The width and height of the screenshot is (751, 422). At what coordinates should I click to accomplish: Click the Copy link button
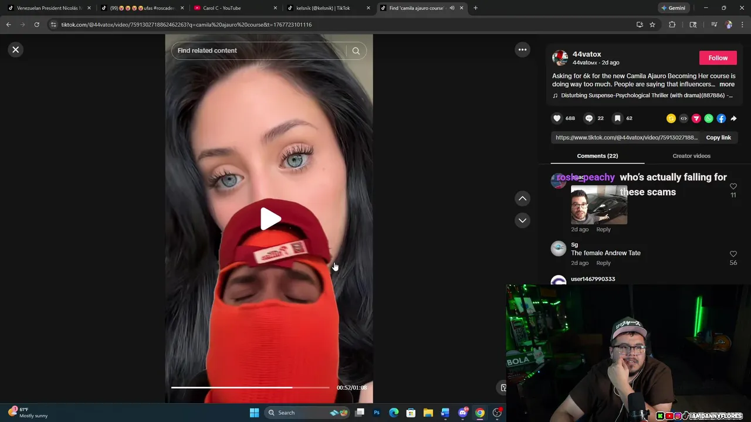point(718,138)
